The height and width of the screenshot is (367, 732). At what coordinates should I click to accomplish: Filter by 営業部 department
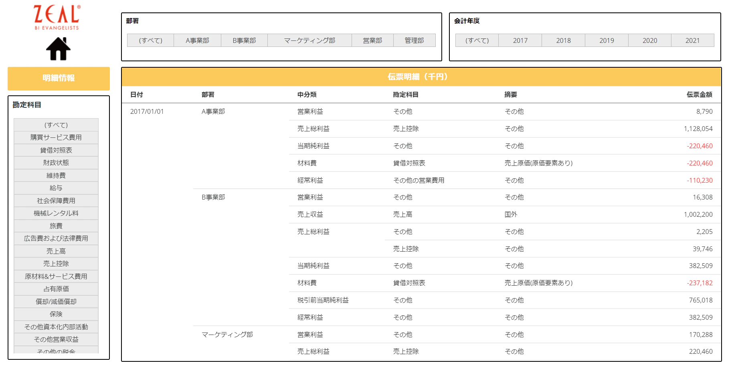click(x=372, y=40)
